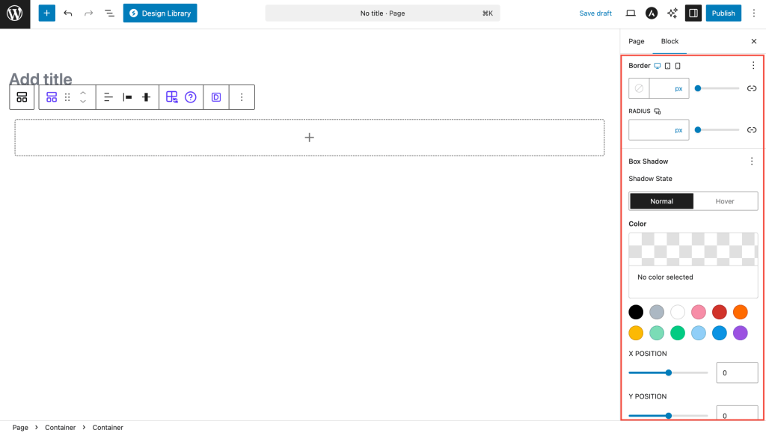Image resolution: width=766 pixels, height=433 pixels.
Task: Open the Box Shadow options menu
Action: pos(753,162)
